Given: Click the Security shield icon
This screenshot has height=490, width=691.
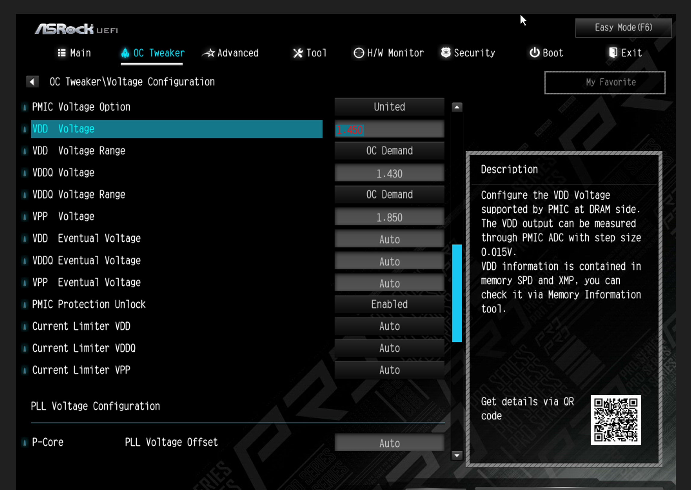Looking at the screenshot, I should 446,53.
